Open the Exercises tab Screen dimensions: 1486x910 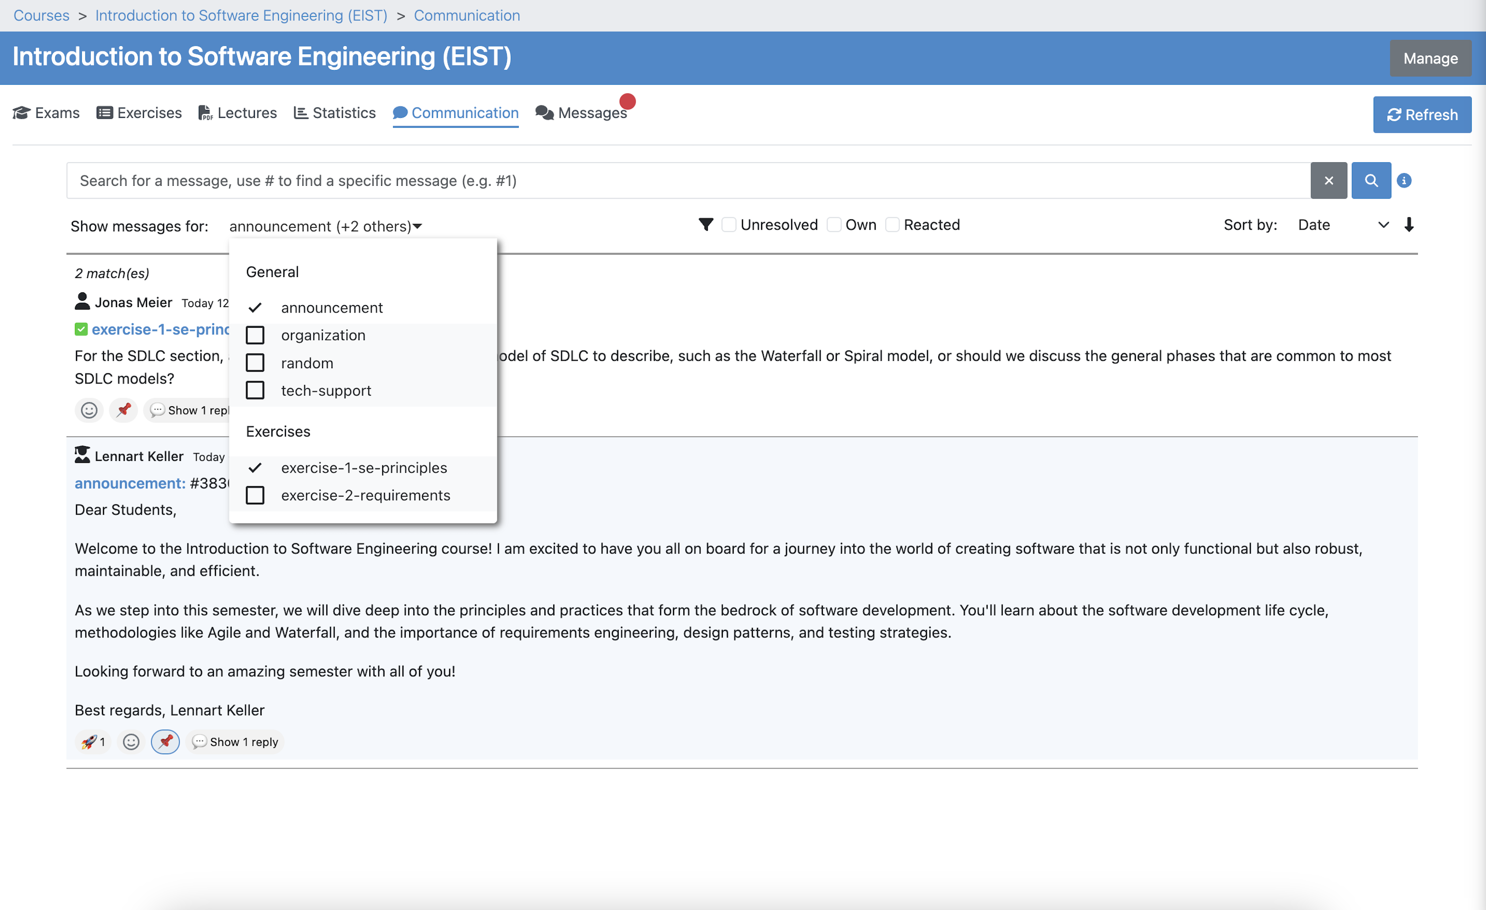click(139, 113)
